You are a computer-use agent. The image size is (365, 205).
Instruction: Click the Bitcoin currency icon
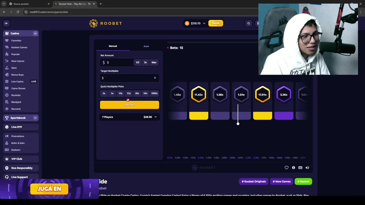(187, 23)
